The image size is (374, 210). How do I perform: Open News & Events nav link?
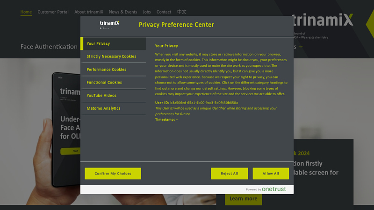(123, 12)
